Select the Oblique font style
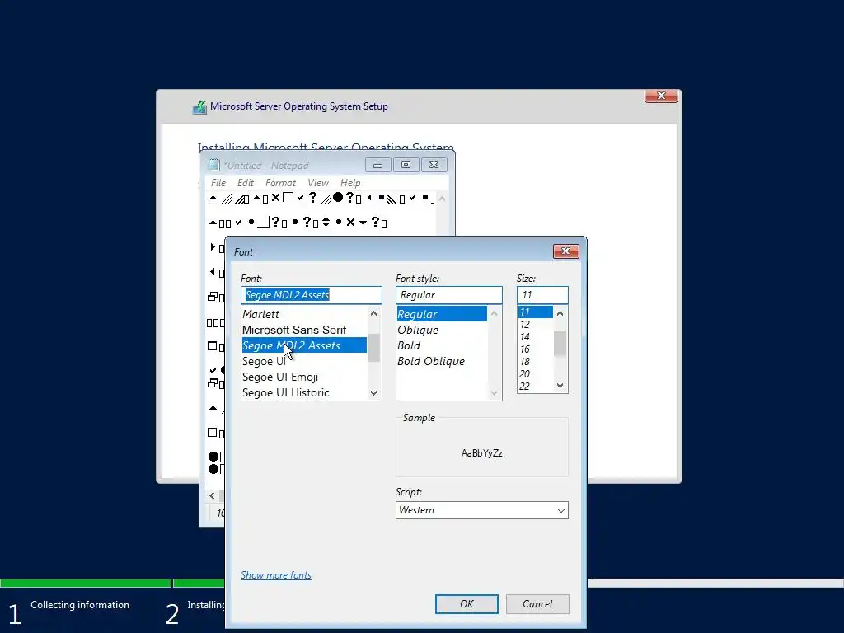This screenshot has height=633, width=844. (442, 330)
